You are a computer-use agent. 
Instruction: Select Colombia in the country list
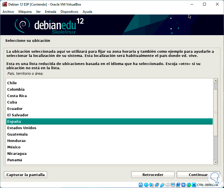109,90
